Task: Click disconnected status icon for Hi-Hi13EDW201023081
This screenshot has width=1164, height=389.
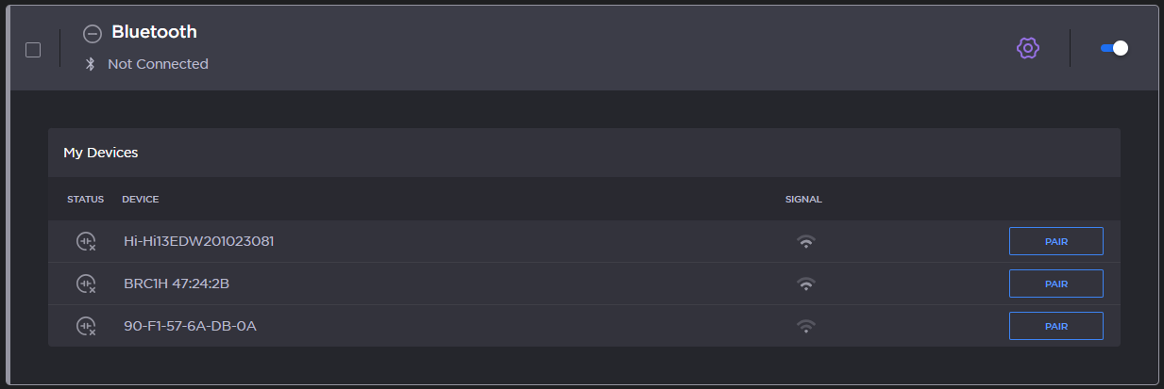Action: click(86, 241)
